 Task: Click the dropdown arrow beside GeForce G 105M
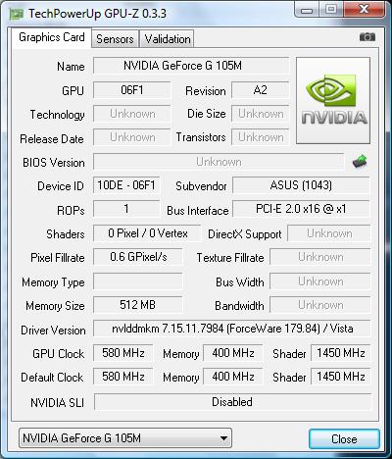point(223,438)
